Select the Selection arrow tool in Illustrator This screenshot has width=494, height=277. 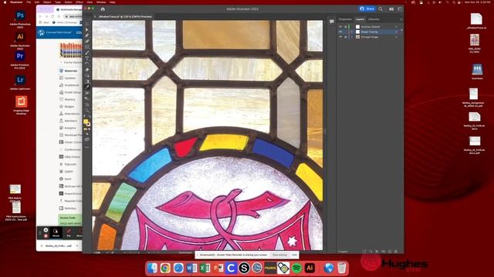pos(87,24)
